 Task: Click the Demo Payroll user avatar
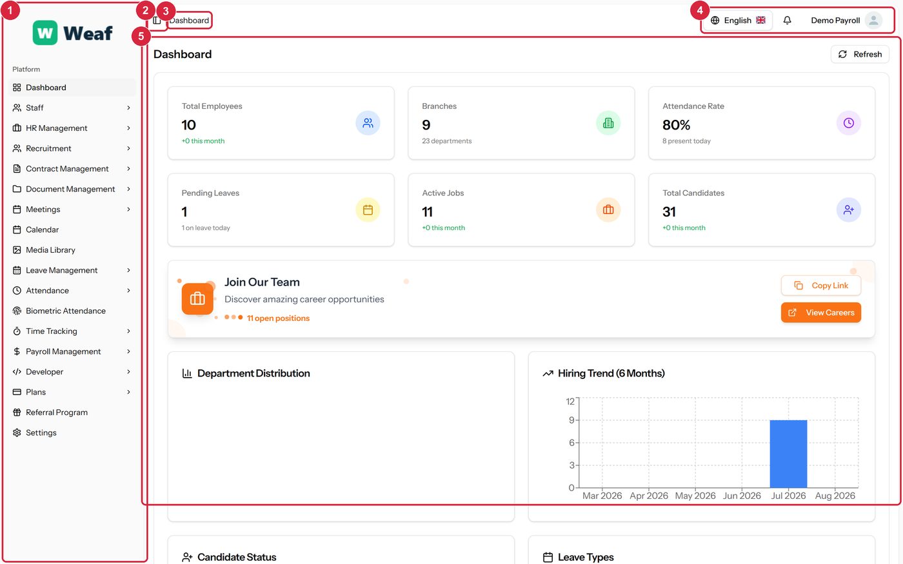coord(873,21)
